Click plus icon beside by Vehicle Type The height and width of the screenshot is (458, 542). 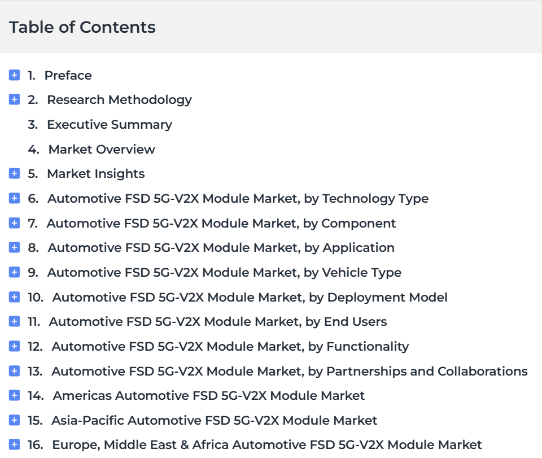pos(14,272)
